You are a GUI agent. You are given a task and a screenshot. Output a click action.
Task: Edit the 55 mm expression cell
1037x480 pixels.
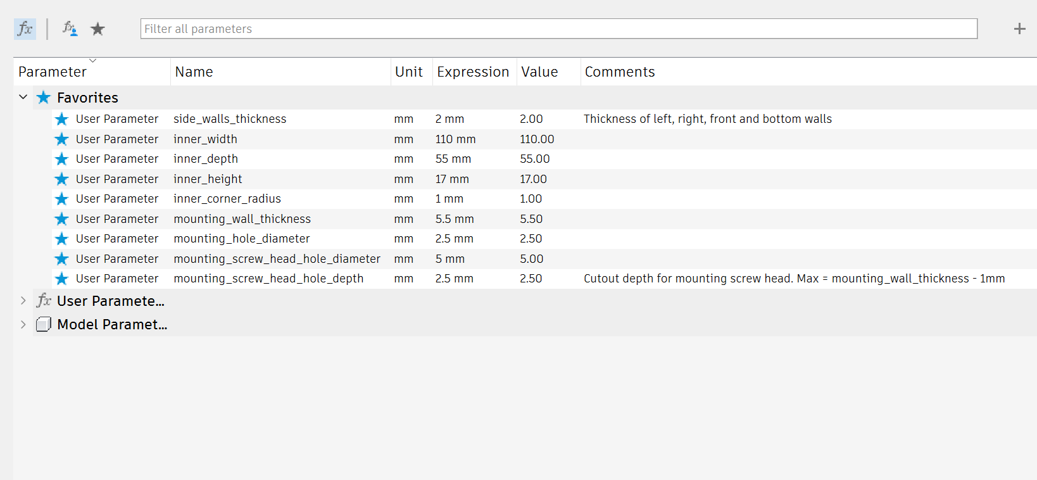point(453,159)
